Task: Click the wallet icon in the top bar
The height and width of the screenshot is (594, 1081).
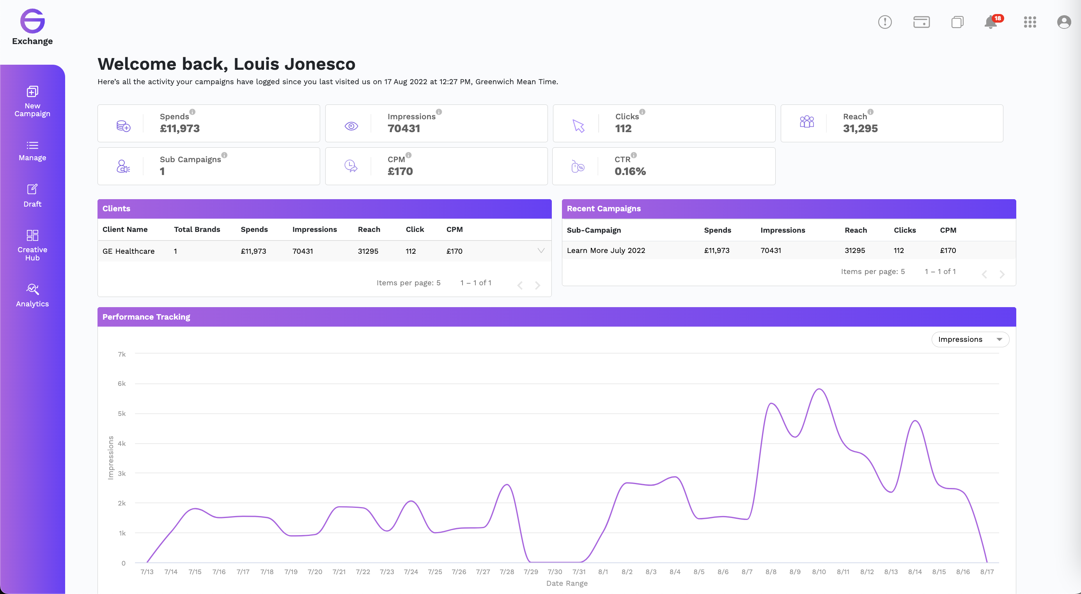Action: (x=921, y=22)
